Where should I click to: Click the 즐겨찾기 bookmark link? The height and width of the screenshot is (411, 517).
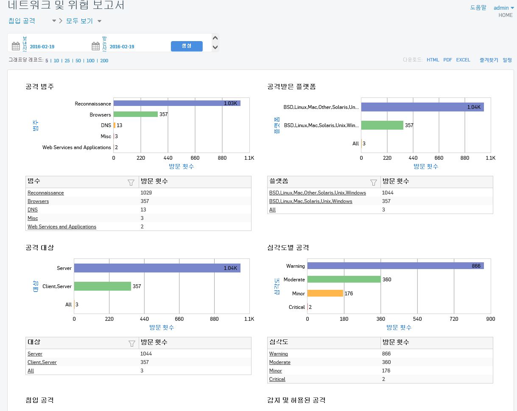pos(489,60)
